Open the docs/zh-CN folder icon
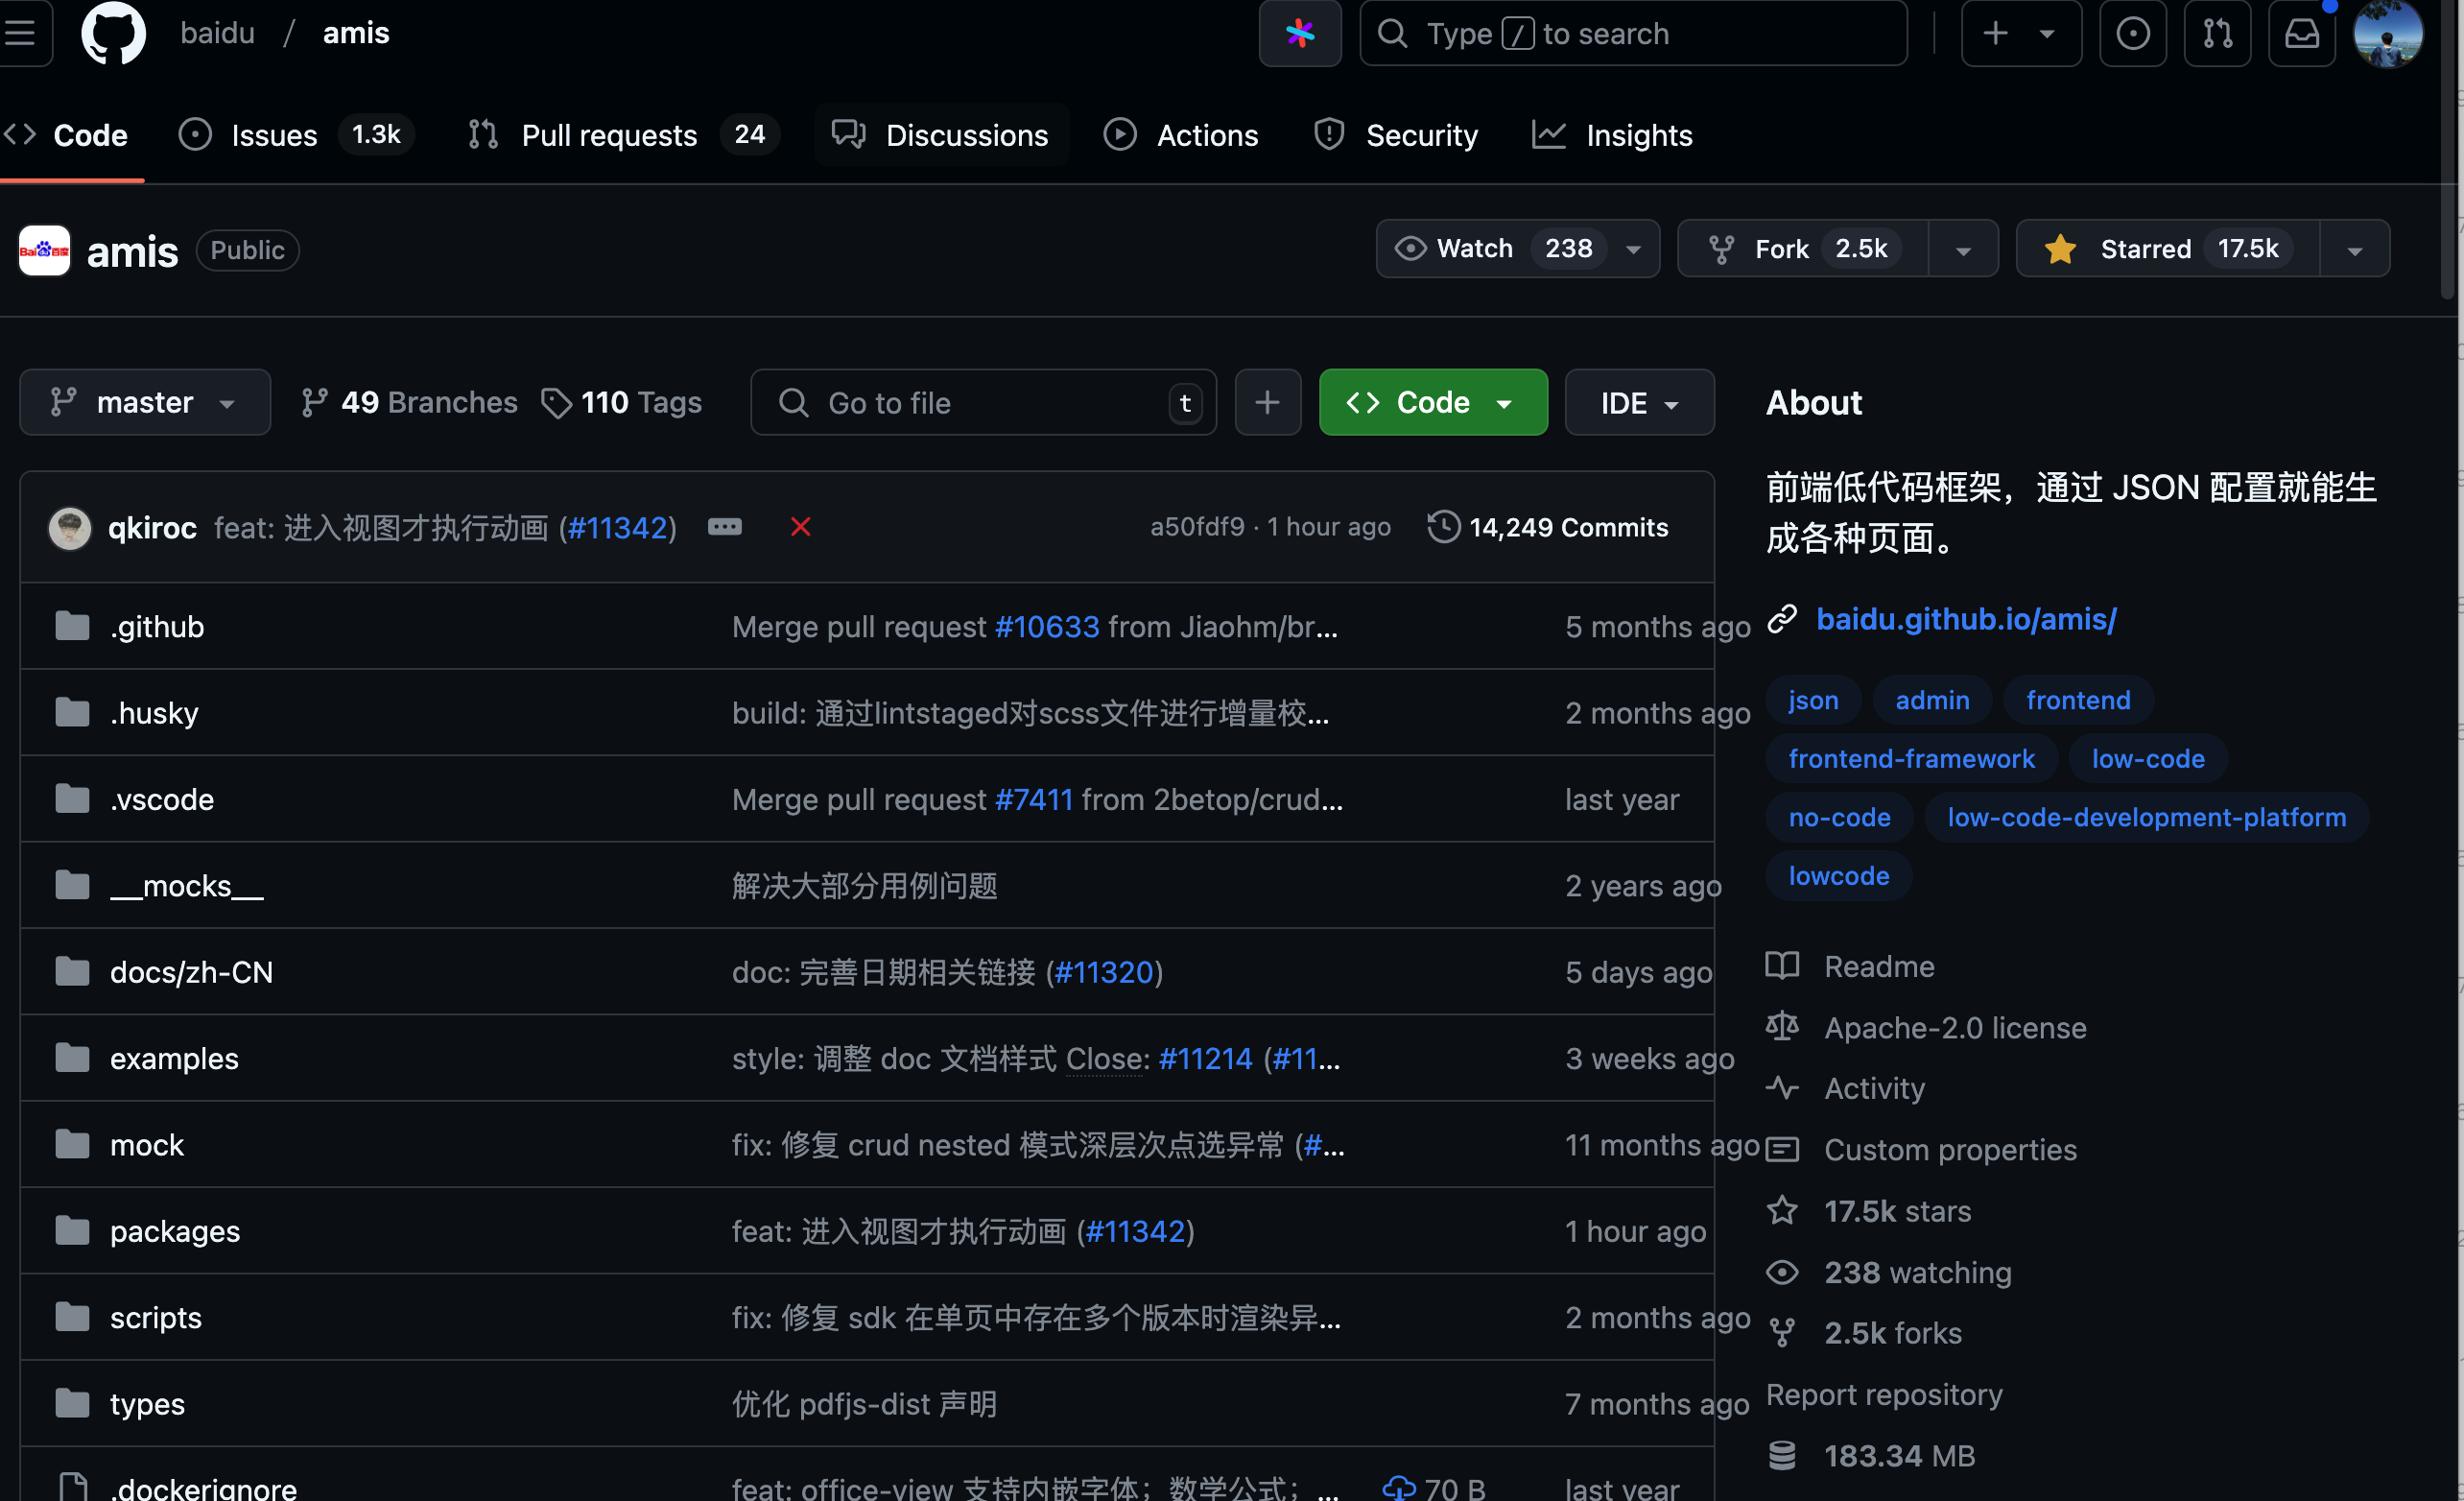This screenshot has height=1501, width=2464. (x=72, y=971)
